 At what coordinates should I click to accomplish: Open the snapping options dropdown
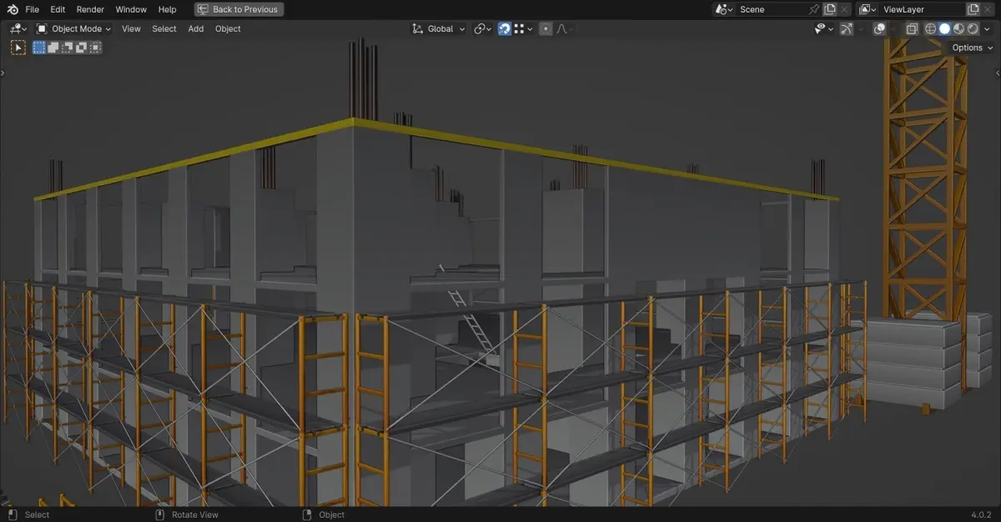pyautogui.click(x=523, y=28)
